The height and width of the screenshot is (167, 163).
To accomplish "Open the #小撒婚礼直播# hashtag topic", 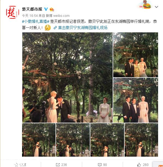I will [36, 21].
